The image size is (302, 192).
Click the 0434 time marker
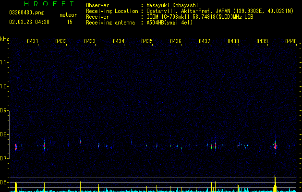pyautogui.click(x=119, y=41)
